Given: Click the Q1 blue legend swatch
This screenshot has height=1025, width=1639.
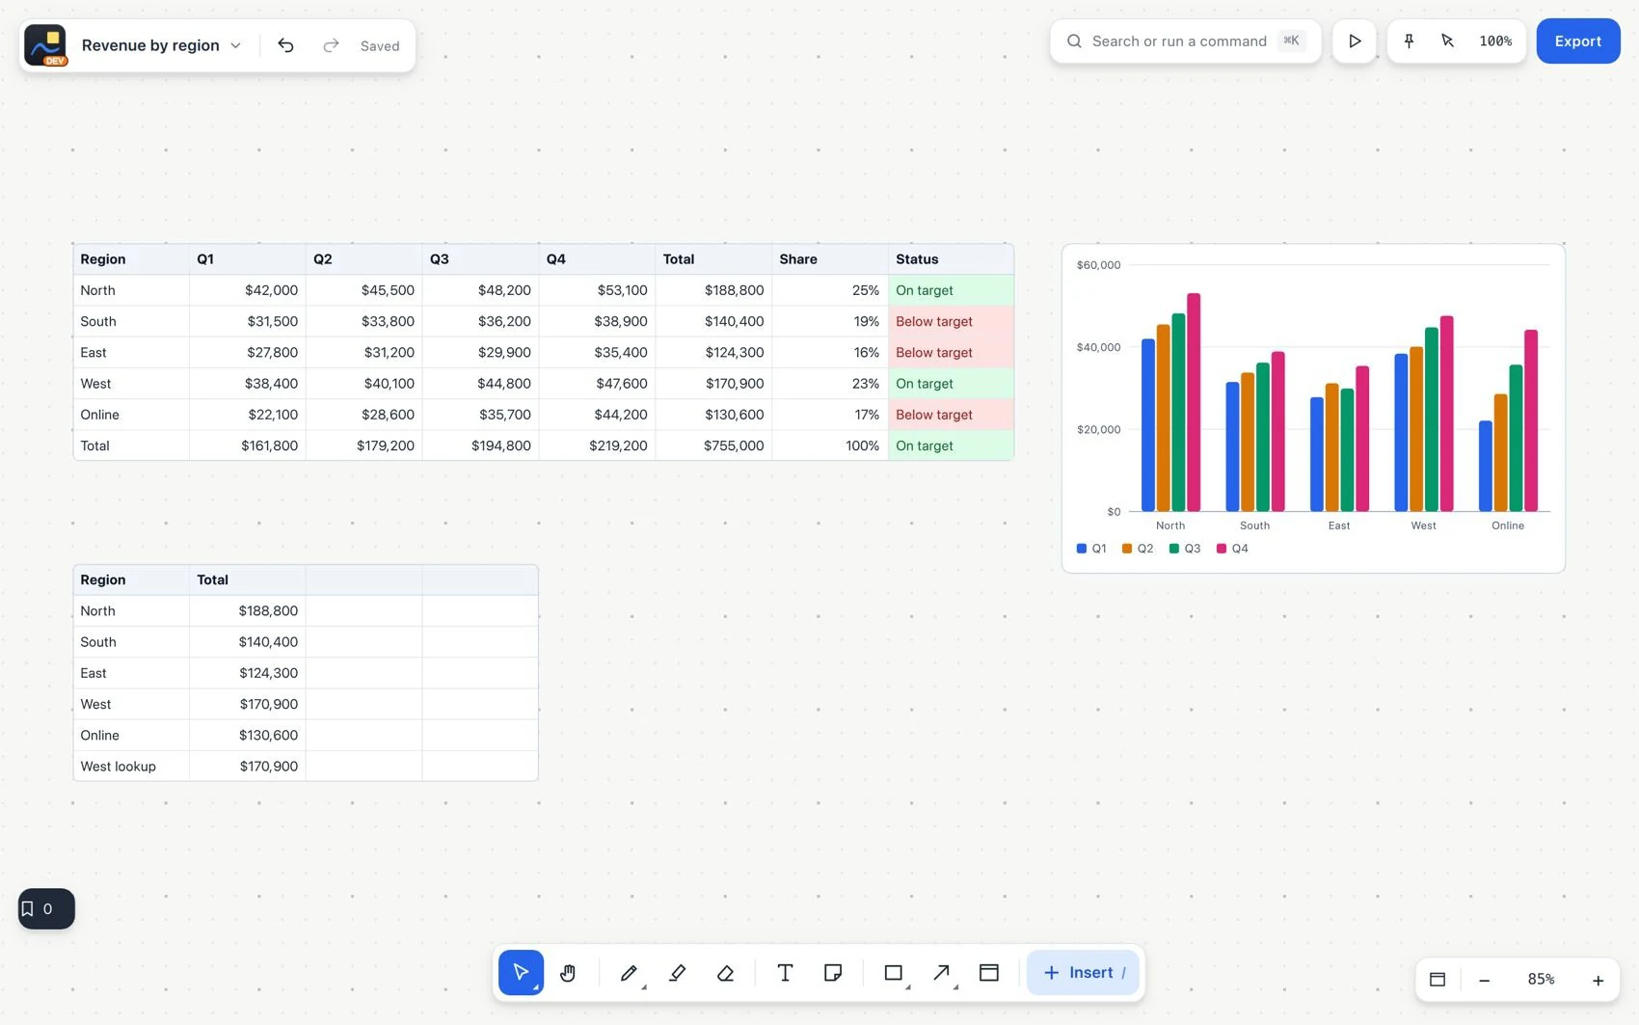Looking at the screenshot, I should point(1082,549).
